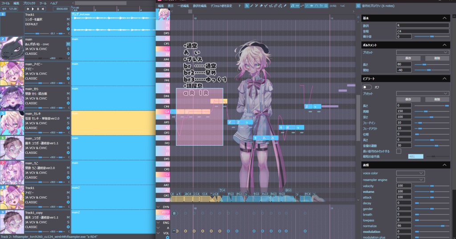Mute the main_ユウガ track
The image size is (456, 239).
click(x=68, y=143)
